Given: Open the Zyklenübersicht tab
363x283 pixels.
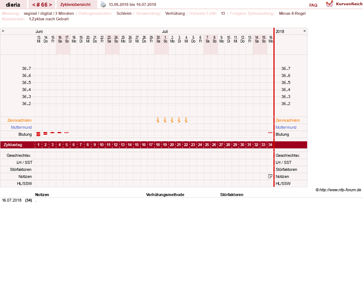Looking at the screenshot, I should 75,5.
